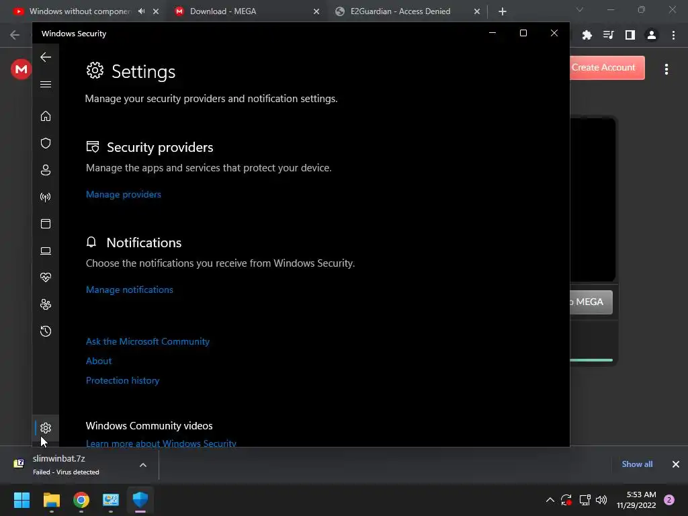Expand slimwinbat.7z download options chevron
688x516 pixels.
tap(143, 465)
